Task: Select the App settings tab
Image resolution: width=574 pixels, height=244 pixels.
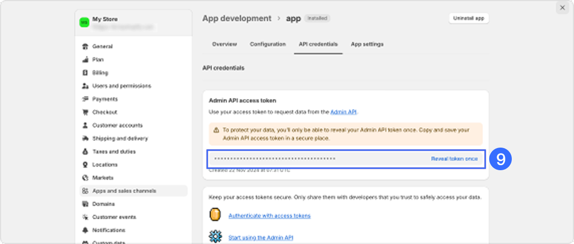Action: pyautogui.click(x=367, y=44)
